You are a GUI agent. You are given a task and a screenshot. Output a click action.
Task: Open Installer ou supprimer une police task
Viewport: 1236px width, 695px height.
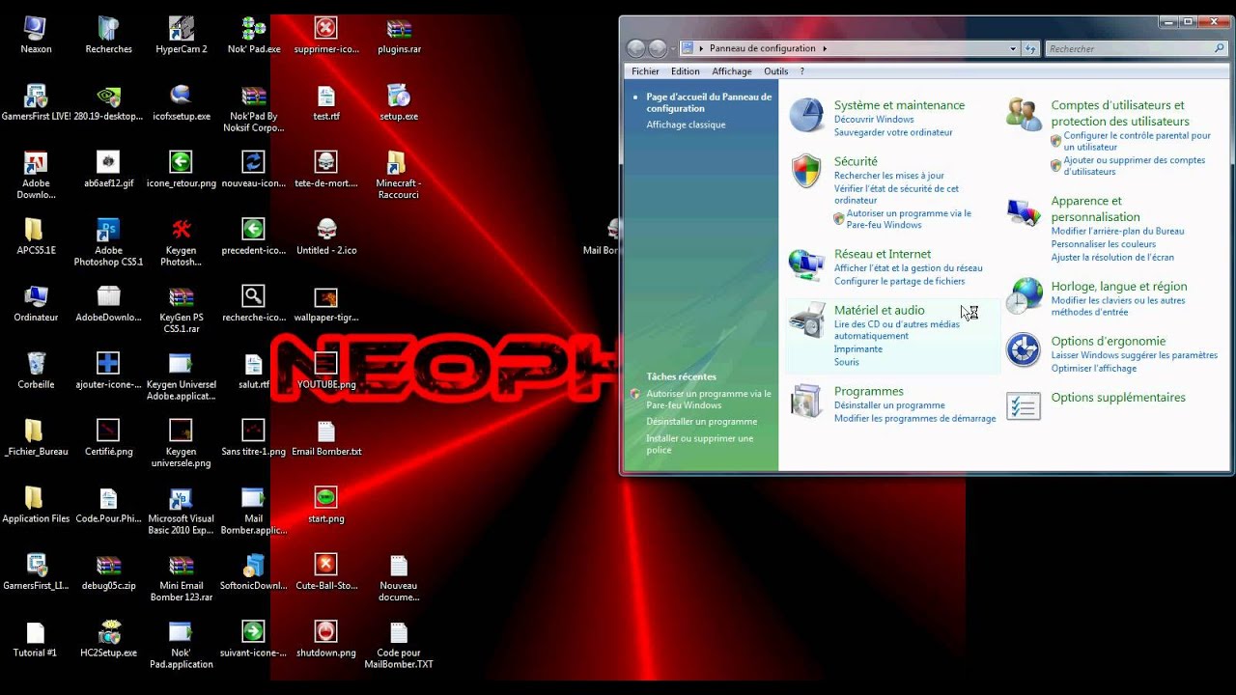700,444
